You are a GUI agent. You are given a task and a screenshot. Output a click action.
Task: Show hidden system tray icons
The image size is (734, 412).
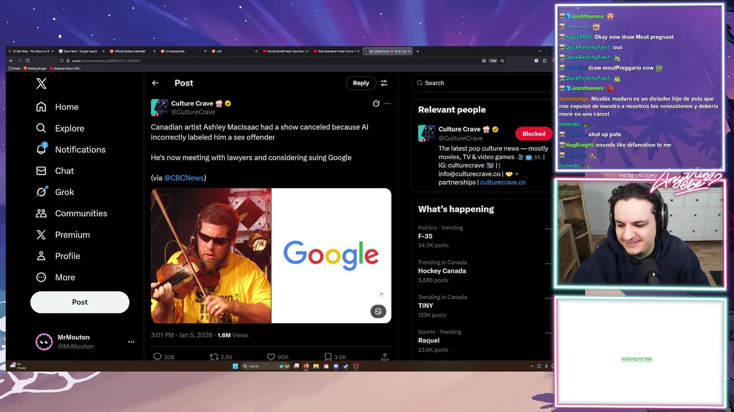click(532, 366)
